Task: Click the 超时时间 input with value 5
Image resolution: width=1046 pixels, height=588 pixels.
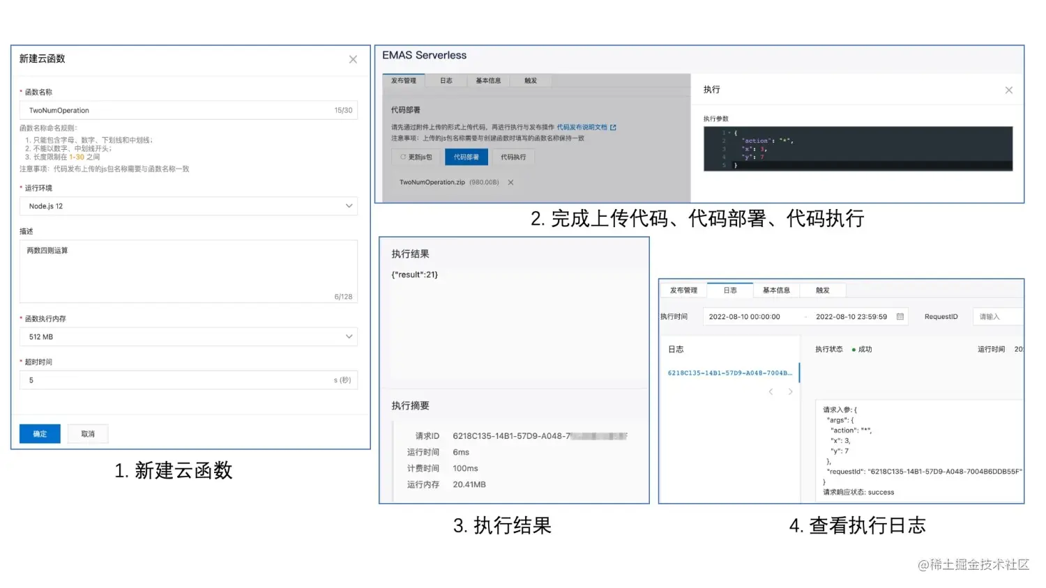Action: (x=188, y=380)
